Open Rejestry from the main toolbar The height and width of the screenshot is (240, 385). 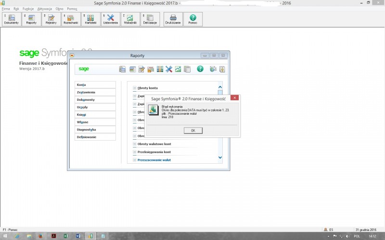[x=51, y=19]
